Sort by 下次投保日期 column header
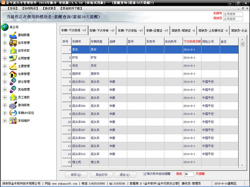Image resolution: width=250 pixels, height=187 pixels. (192, 42)
